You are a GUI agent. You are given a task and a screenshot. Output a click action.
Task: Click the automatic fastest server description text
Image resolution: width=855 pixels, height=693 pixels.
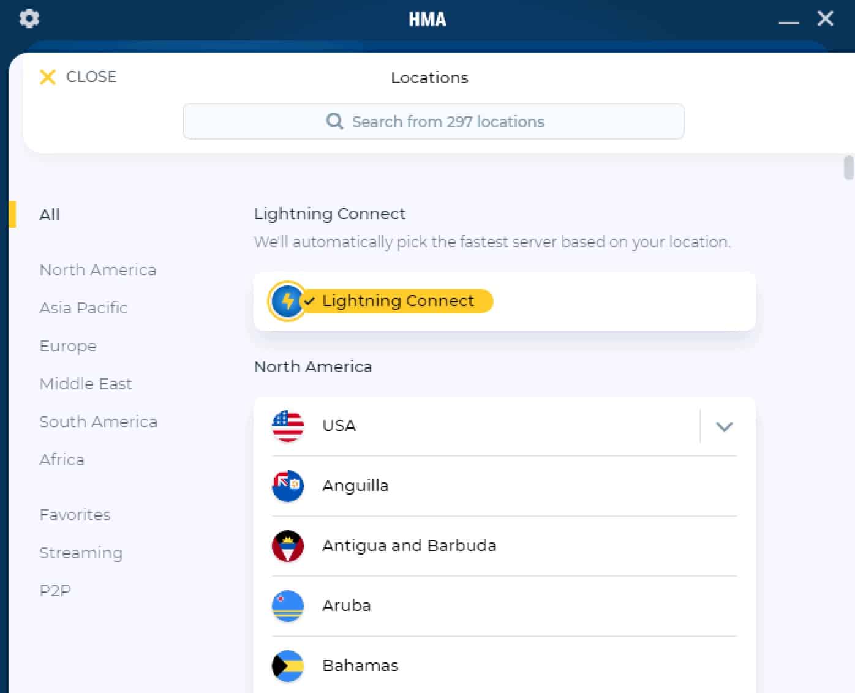(x=492, y=242)
